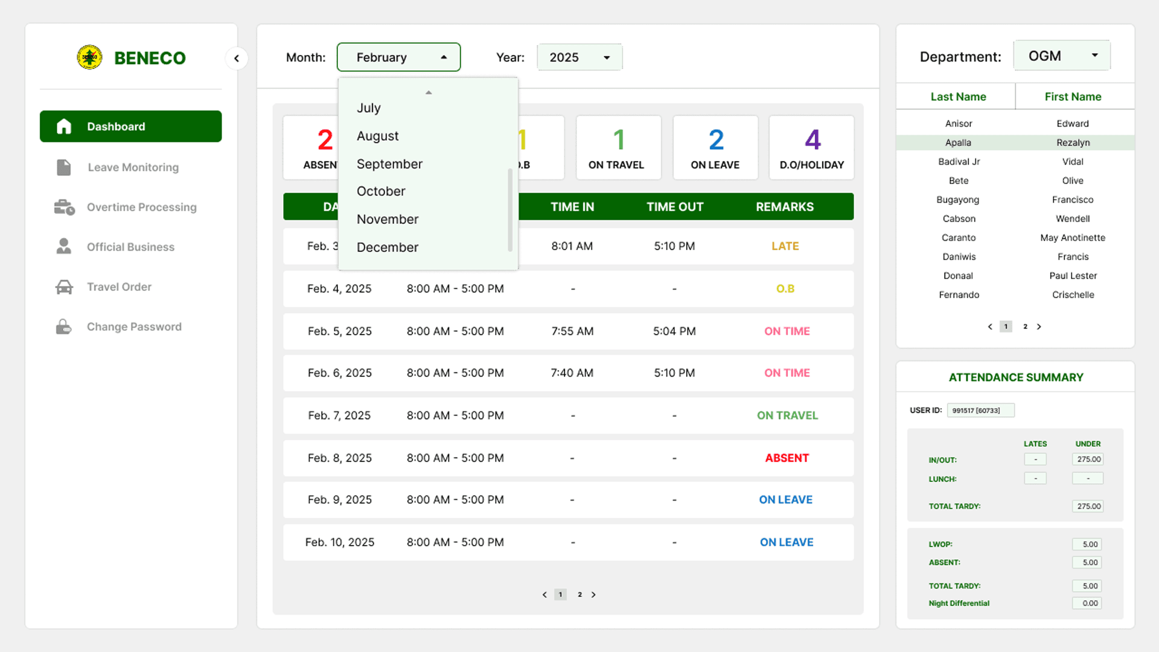Sort by First Name column header
The image size is (1159, 652).
click(x=1073, y=97)
